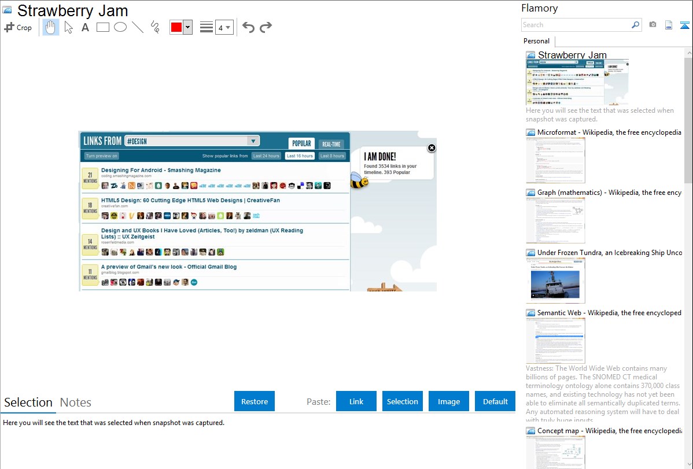The image size is (693, 469).
Task: Open HTML5 Design: 60 Cutting Edge link
Action: 190,200
